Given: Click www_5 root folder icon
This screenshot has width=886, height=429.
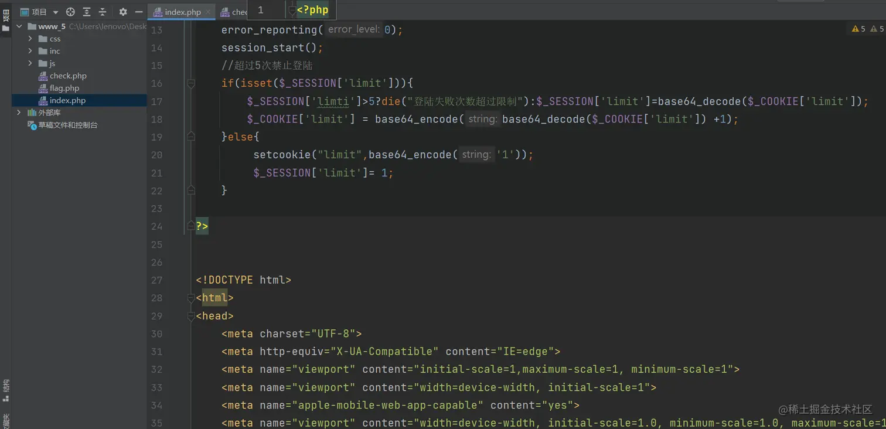Looking at the screenshot, I should tap(32, 26).
